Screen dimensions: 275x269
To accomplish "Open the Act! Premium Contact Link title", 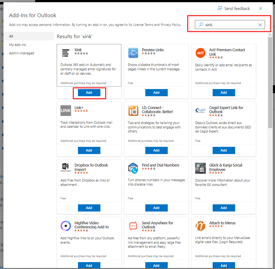I will [227, 52].
